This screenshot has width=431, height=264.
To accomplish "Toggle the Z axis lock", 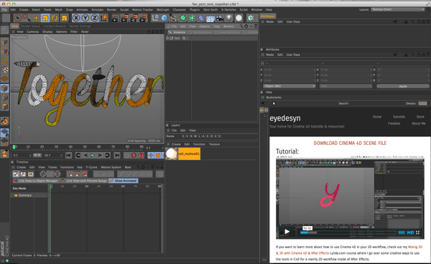I will click(95, 18).
